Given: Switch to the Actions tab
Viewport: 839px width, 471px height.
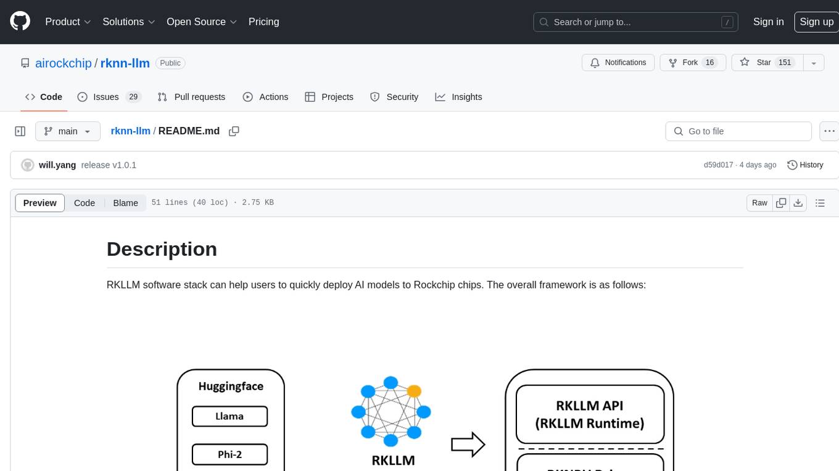Looking at the screenshot, I should pos(265,97).
